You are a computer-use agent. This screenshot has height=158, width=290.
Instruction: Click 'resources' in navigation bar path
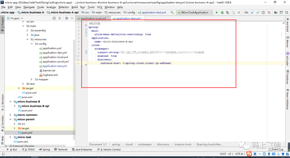click(x=114, y=13)
